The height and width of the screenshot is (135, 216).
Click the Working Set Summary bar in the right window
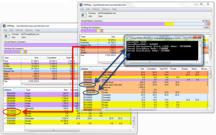point(145,31)
